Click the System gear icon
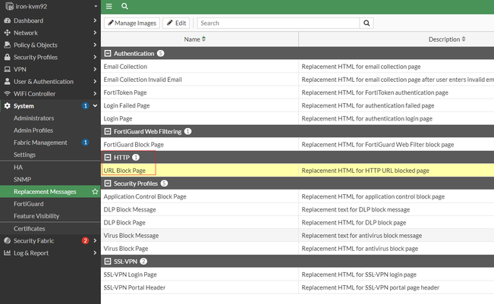The width and height of the screenshot is (494, 304). coord(8,105)
